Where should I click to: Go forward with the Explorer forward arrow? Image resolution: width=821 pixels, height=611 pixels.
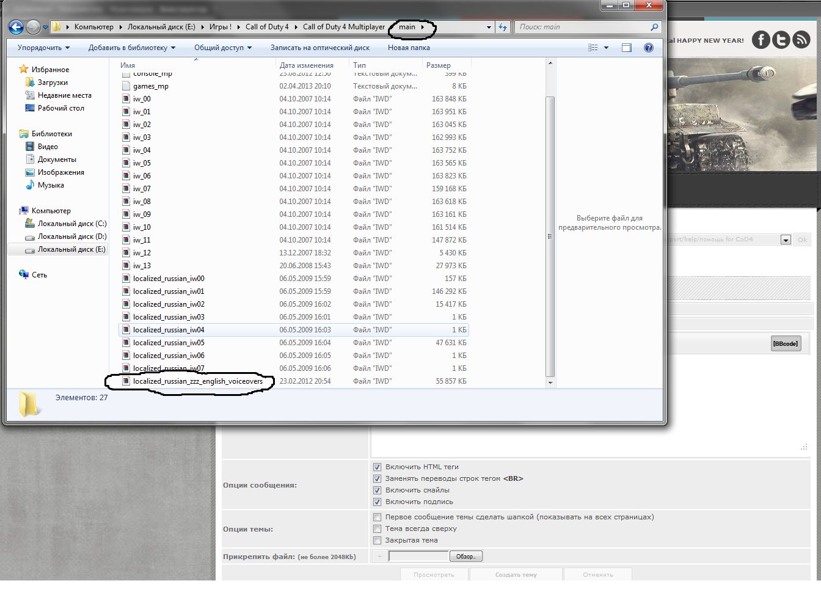point(34,27)
